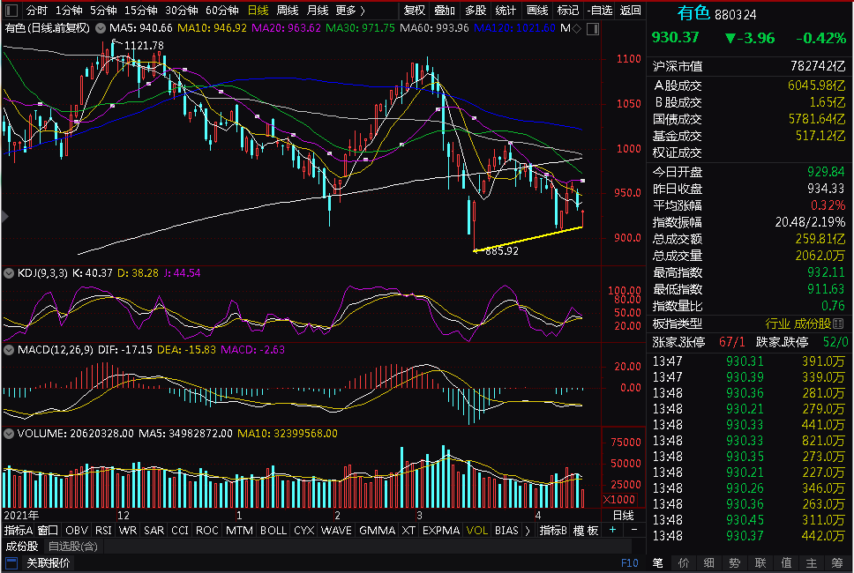Screen dimensions: 854x573
Task: Toggle the right info panel icon
Action: (593, 29)
